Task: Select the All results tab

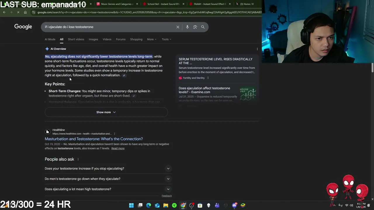Action: coord(62,39)
